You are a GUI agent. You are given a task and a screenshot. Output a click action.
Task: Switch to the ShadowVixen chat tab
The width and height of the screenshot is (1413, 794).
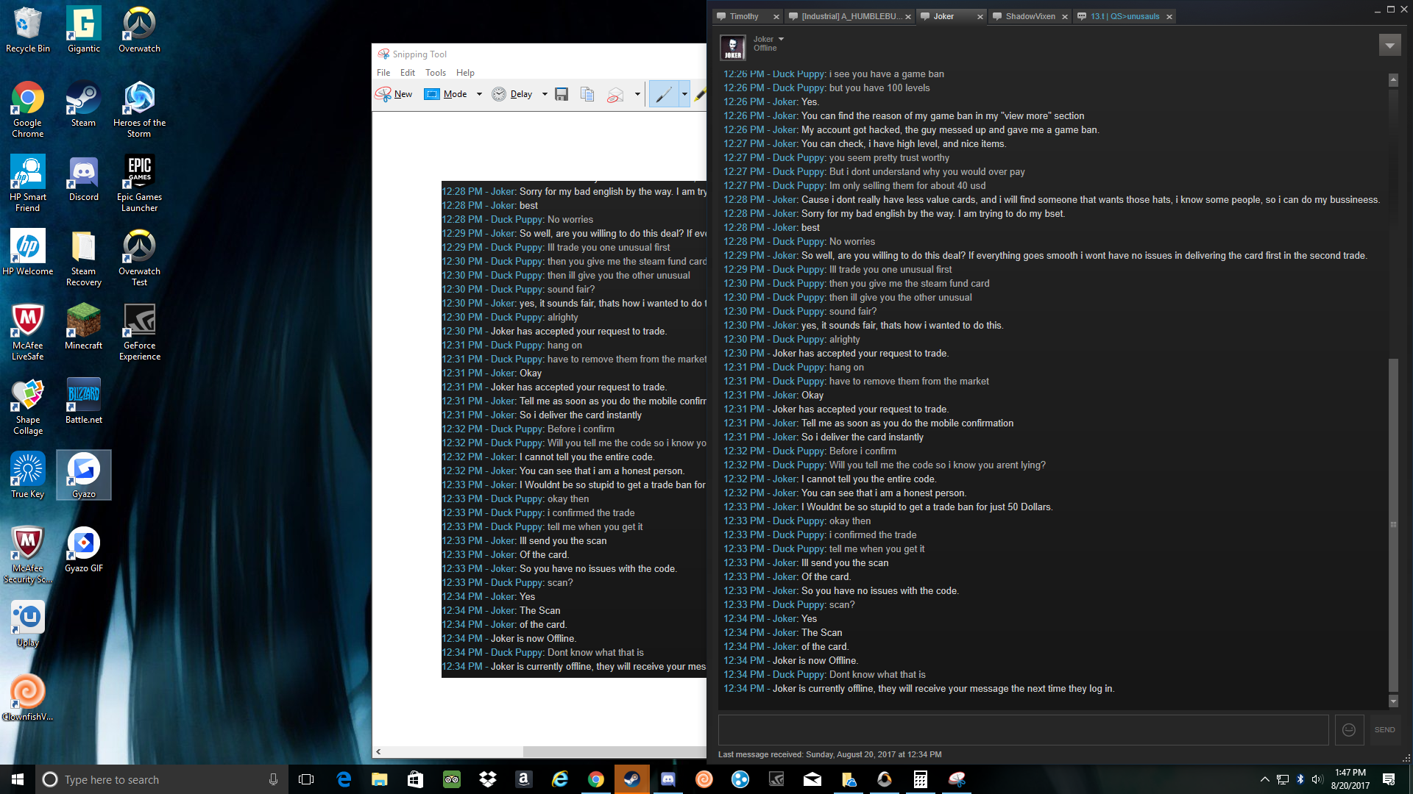[x=1030, y=16]
